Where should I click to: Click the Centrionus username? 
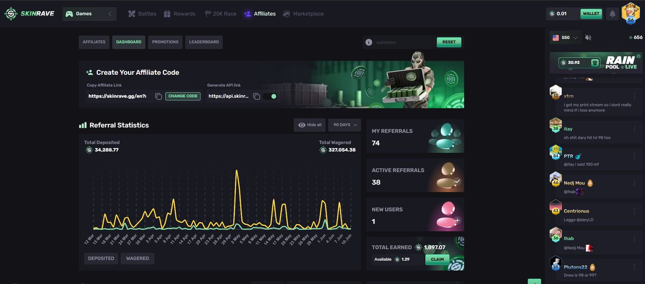[x=576, y=211]
